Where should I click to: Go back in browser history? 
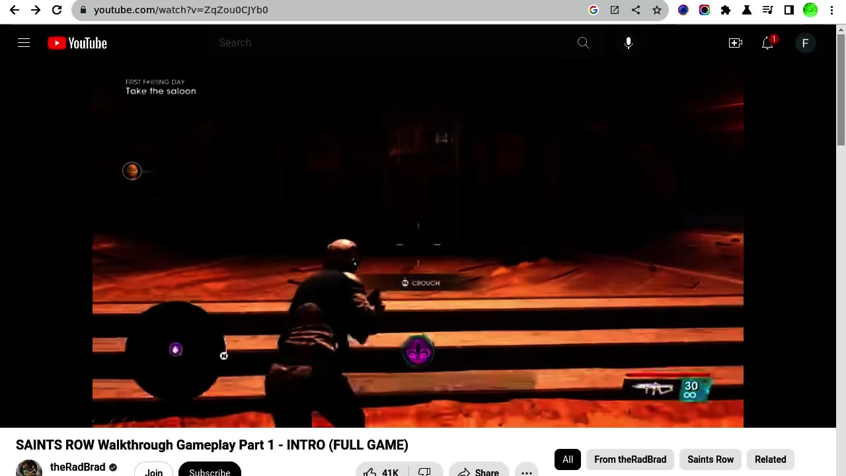coord(15,10)
